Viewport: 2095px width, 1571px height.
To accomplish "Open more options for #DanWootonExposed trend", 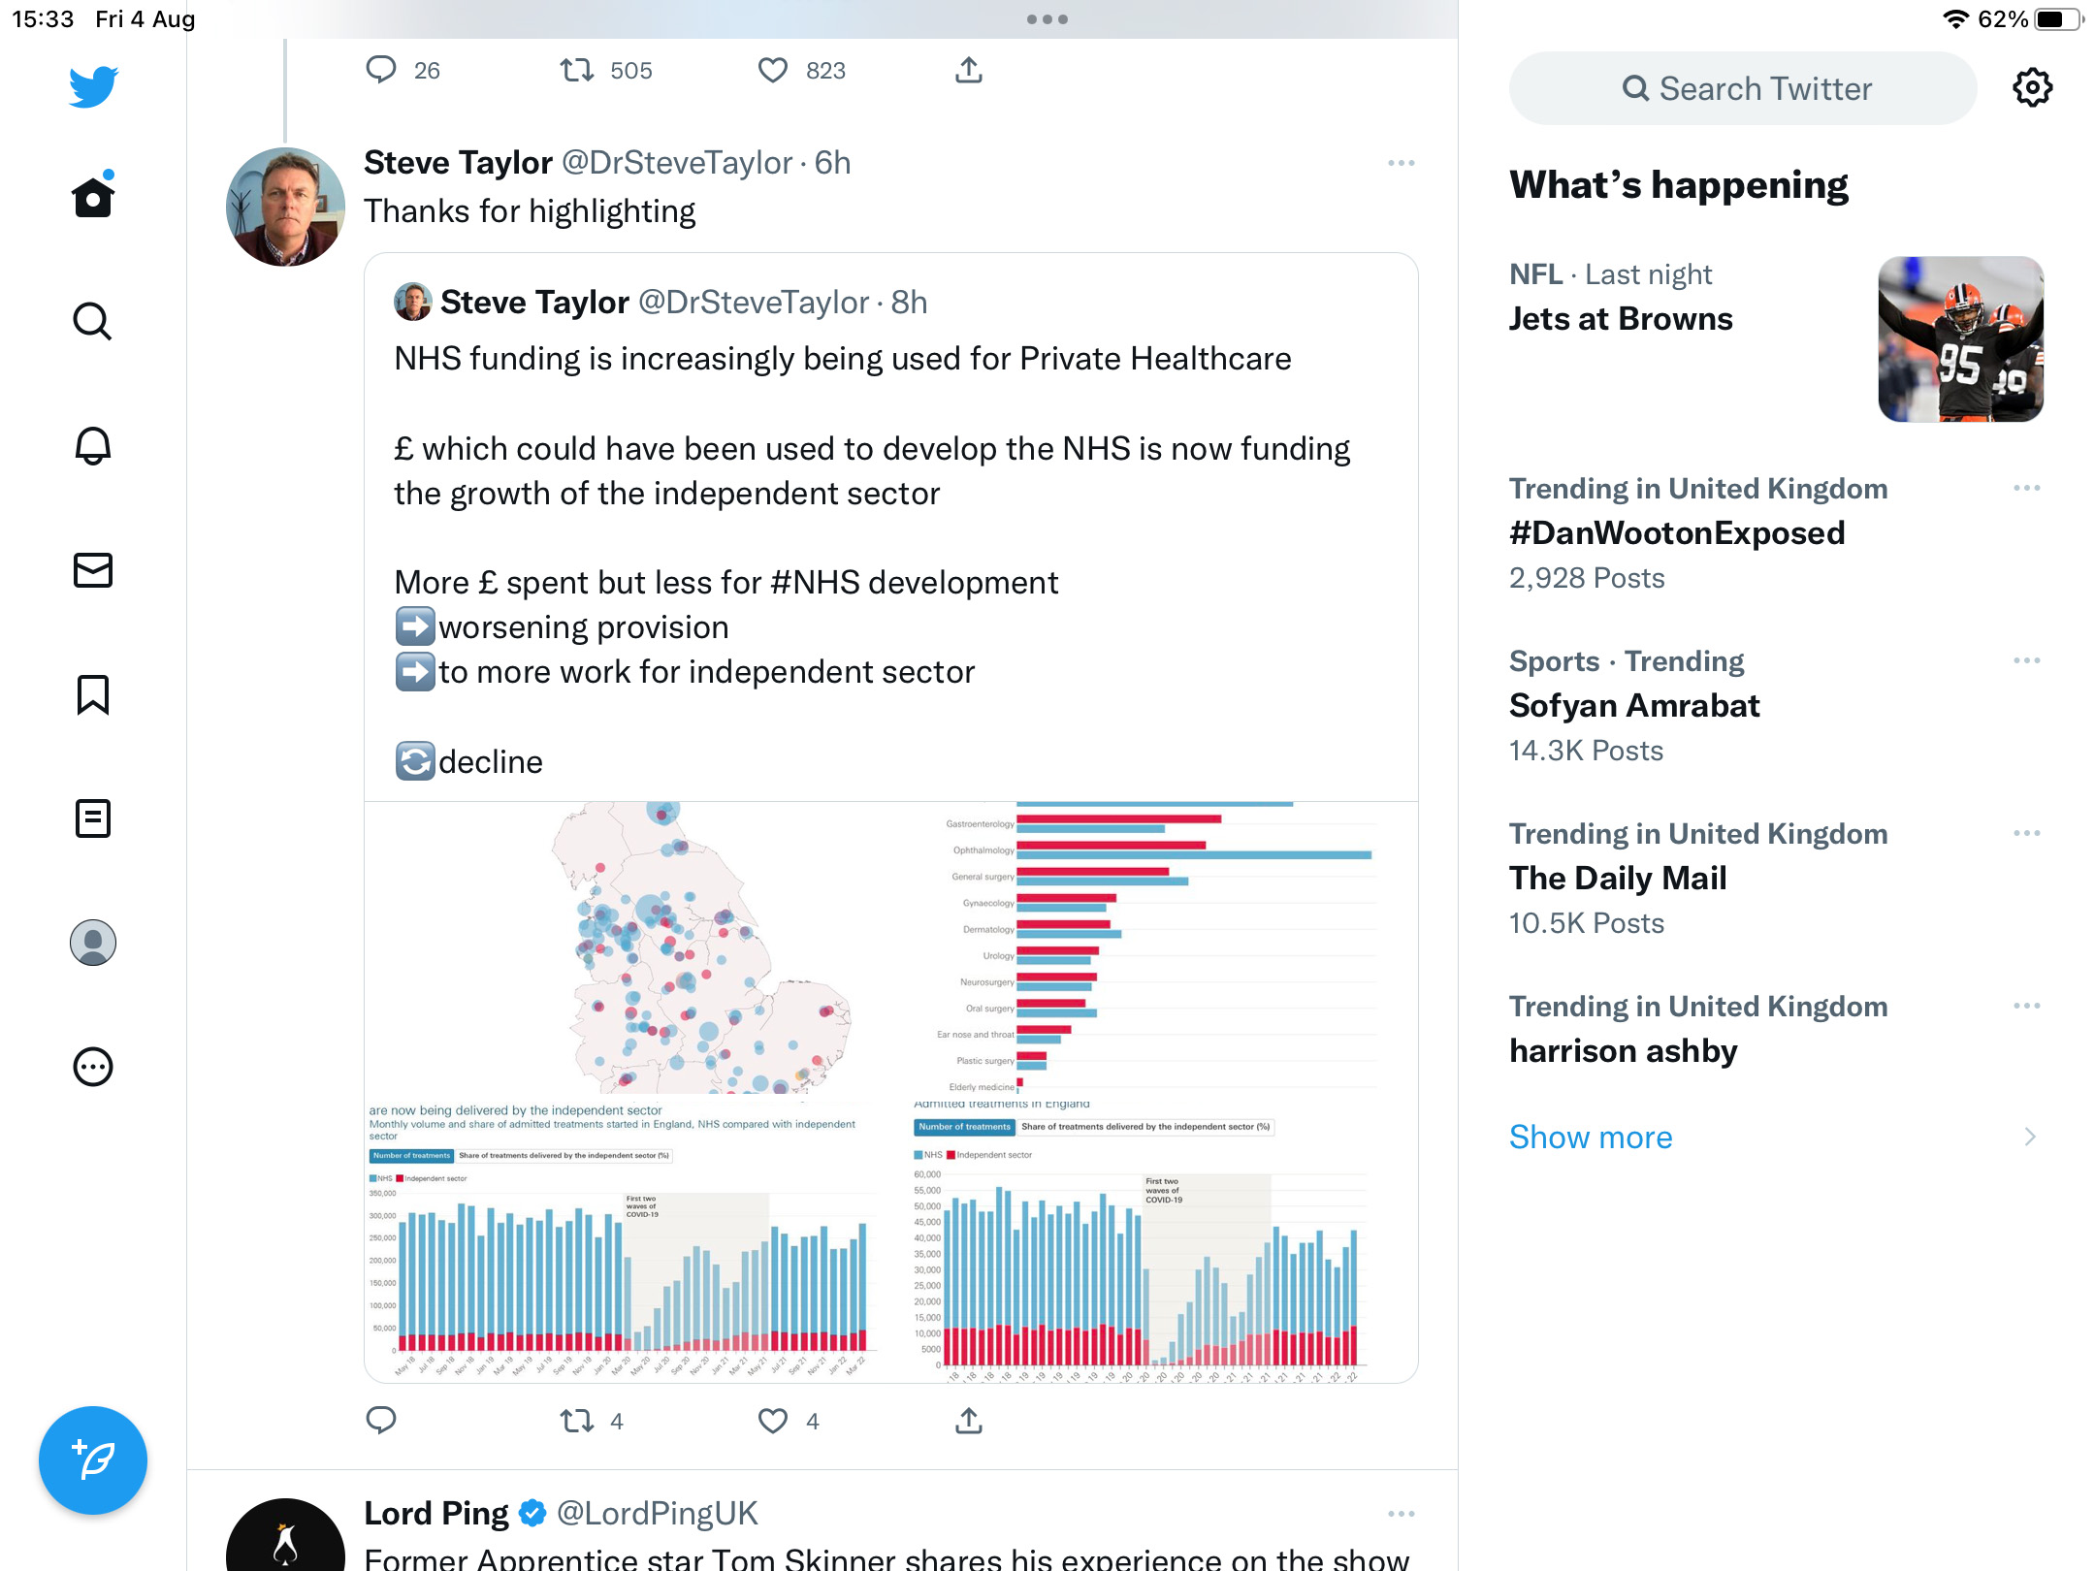I will [x=2027, y=488].
